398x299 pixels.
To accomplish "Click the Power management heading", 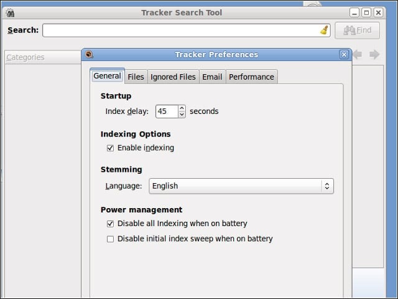I will tap(141, 210).
